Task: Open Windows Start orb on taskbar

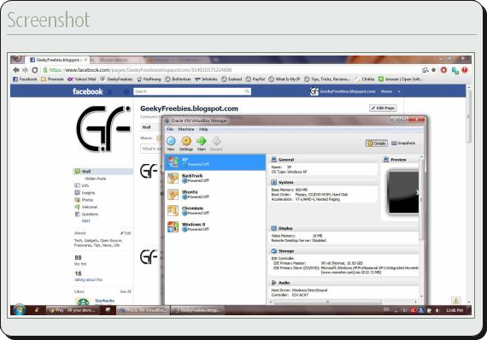Action: pos(20,309)
